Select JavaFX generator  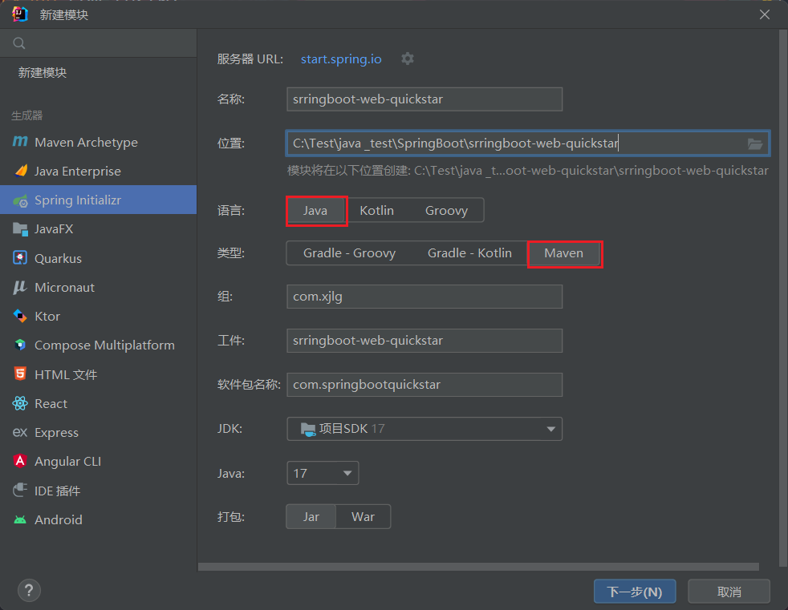click(98, 229)
